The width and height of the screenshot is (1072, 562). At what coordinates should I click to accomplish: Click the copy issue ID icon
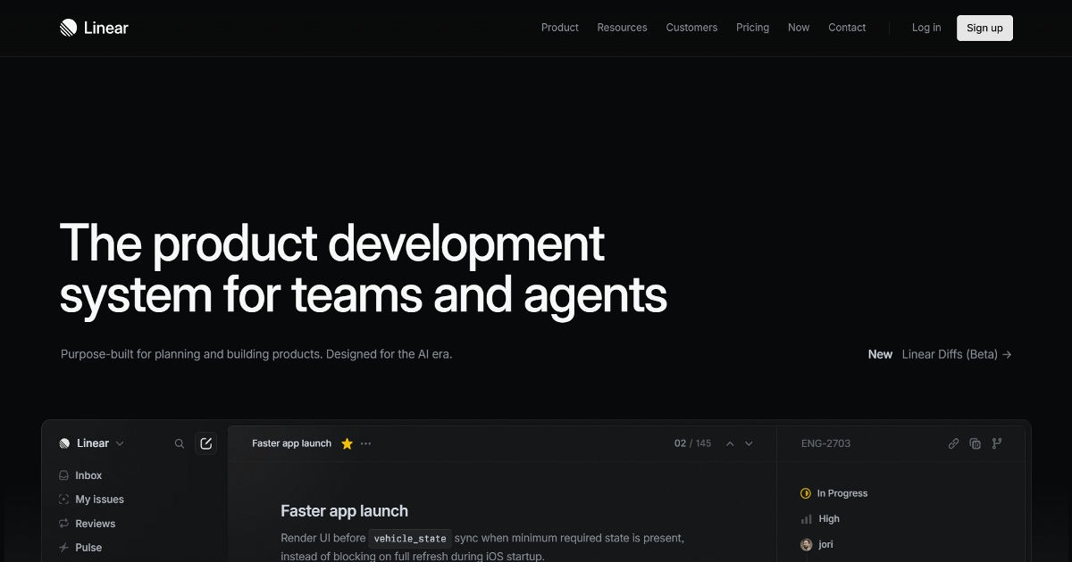pos(975,443)
